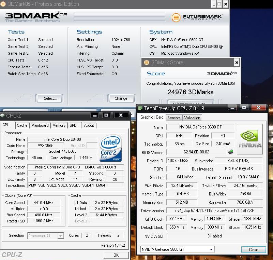Image resolution: width=273 pixels, height=260 pixels.
Task: Click the Core Speed 4410.4 MHz value
Action: pos(44,203)
